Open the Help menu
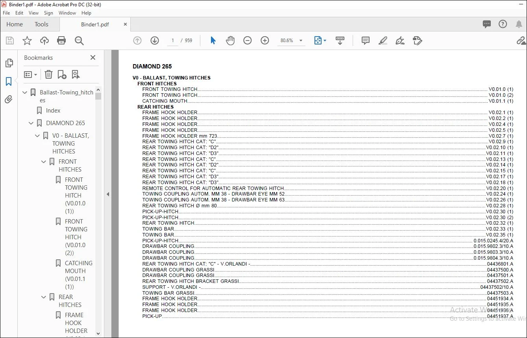 pyautogui.click(x=86, y=13)
